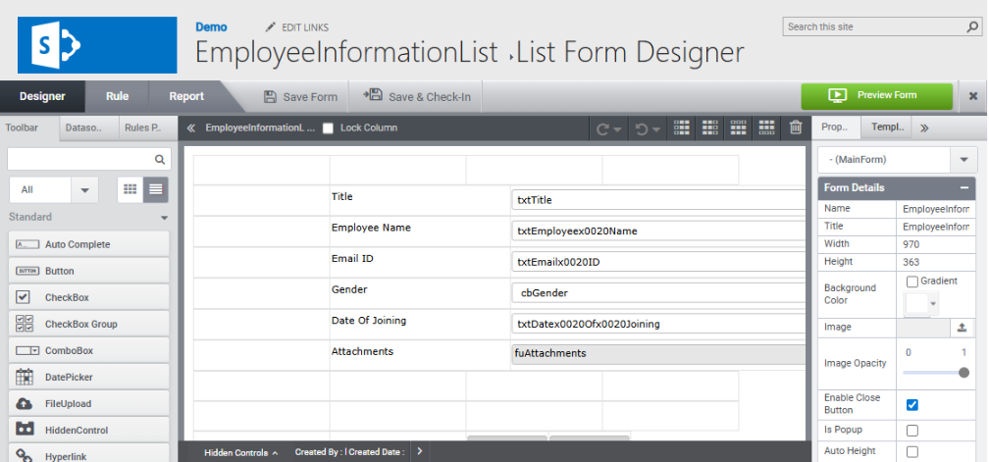Viewport: 989px width, 462px height.
Task: Toggle the Lock Column checkbox
Action: [x=328, y=128]
